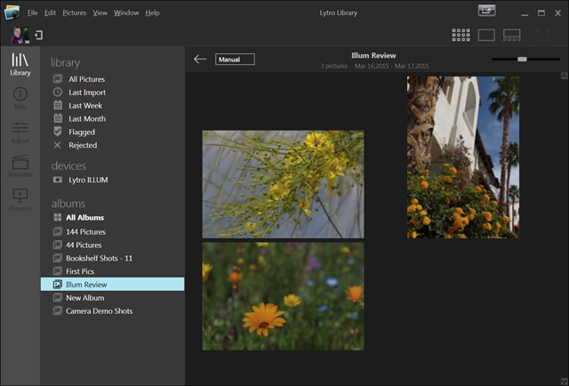This screenshot has height=386, width=569.
Task: Switch to grid thumbnail view
Action: (x=461, y=36)
